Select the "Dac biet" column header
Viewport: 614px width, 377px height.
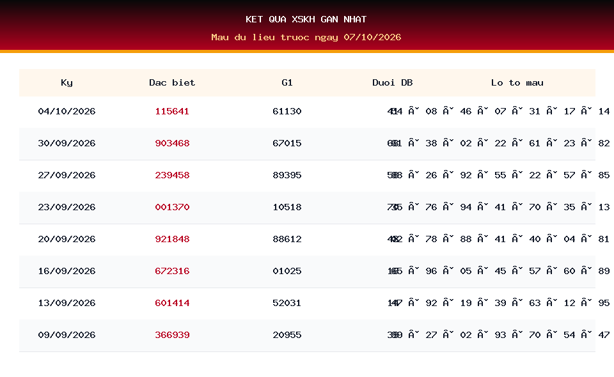tap(172, 82)
